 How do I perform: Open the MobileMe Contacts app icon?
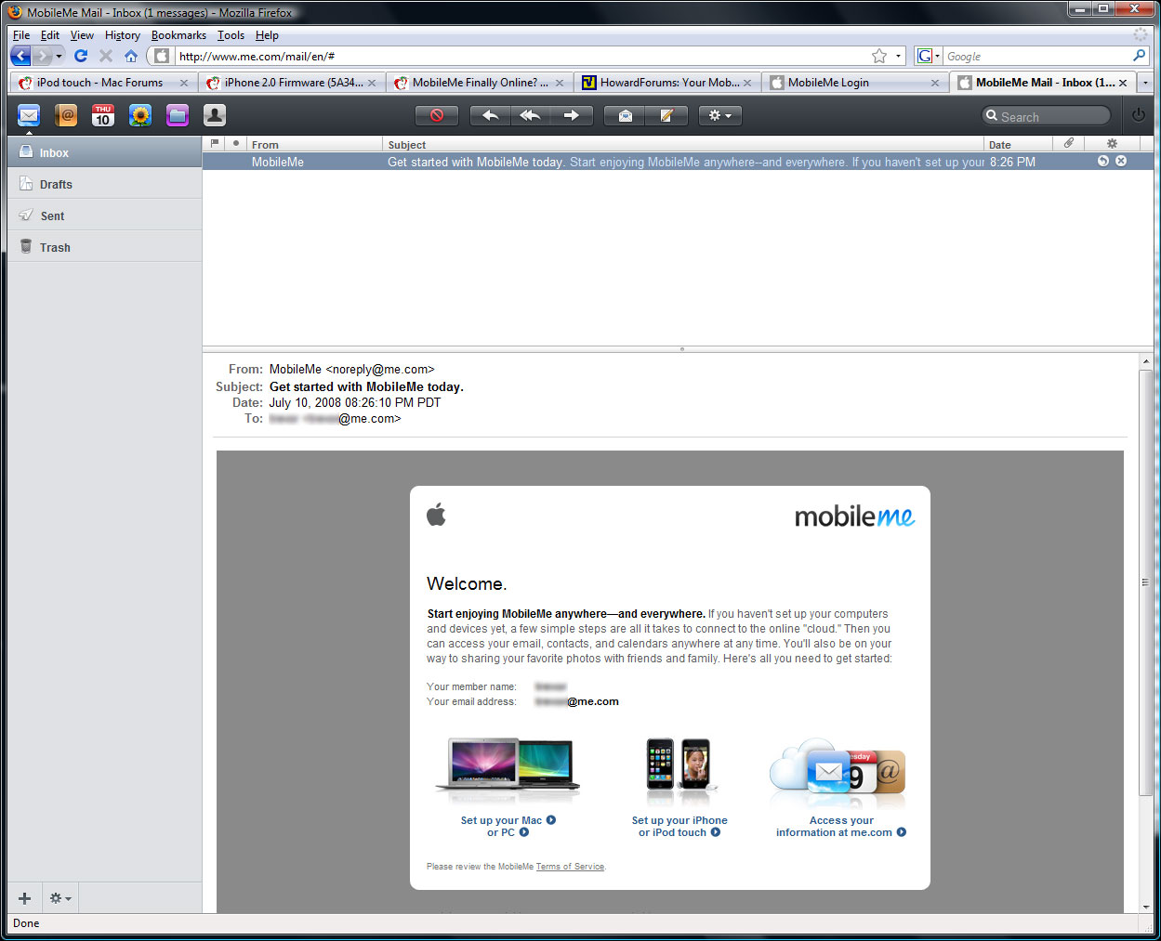point(66,115)
